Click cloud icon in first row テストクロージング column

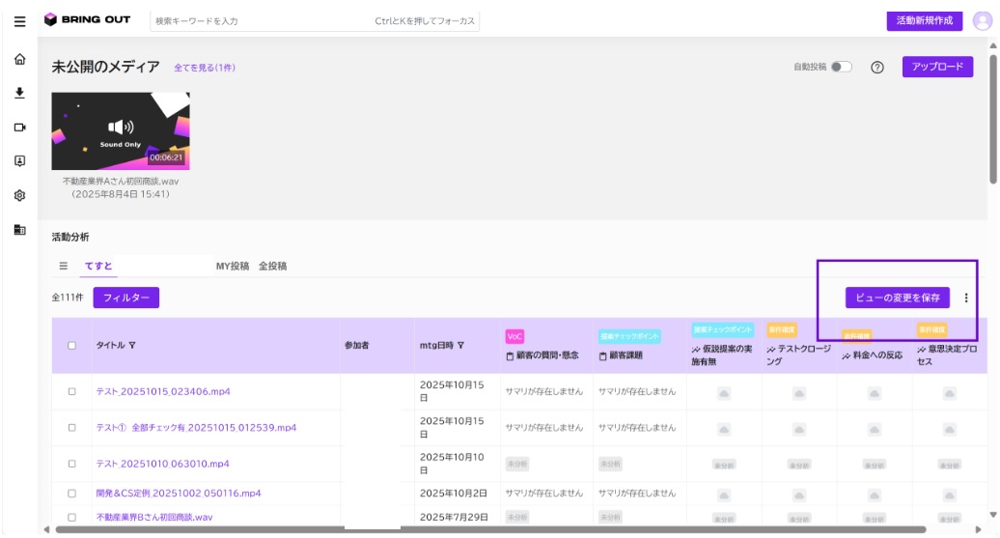coord(799,394)
